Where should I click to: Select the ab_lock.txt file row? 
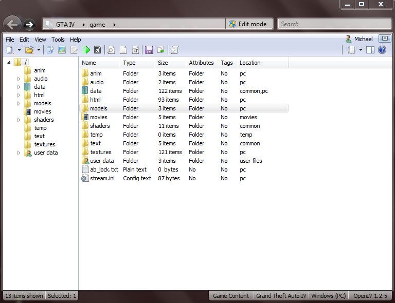(184, 169)
